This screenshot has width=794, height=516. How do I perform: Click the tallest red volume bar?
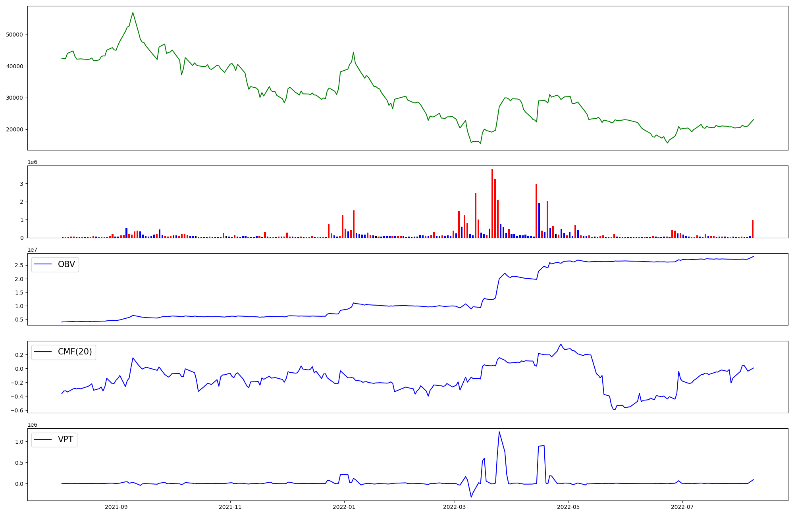492,203
